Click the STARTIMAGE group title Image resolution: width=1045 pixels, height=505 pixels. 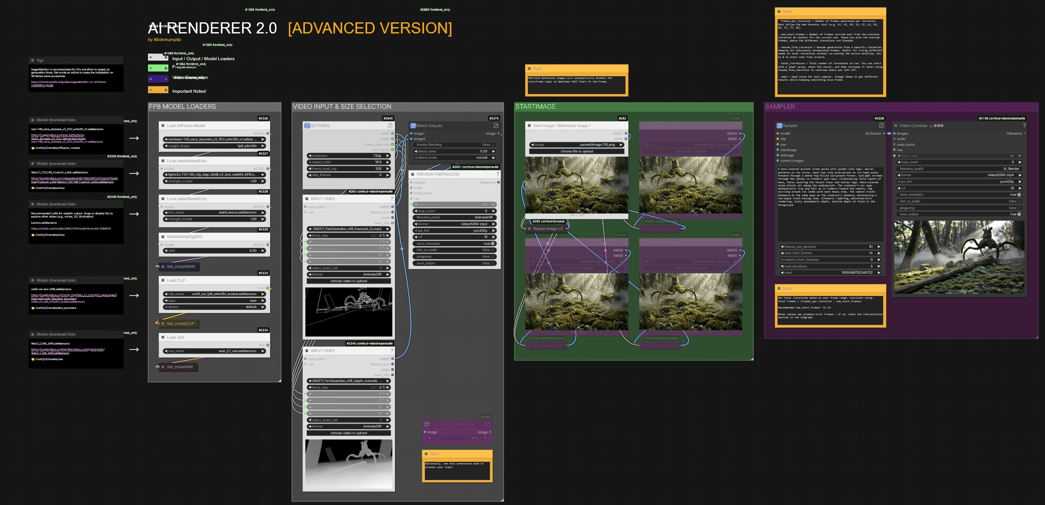tap(535, 107)
